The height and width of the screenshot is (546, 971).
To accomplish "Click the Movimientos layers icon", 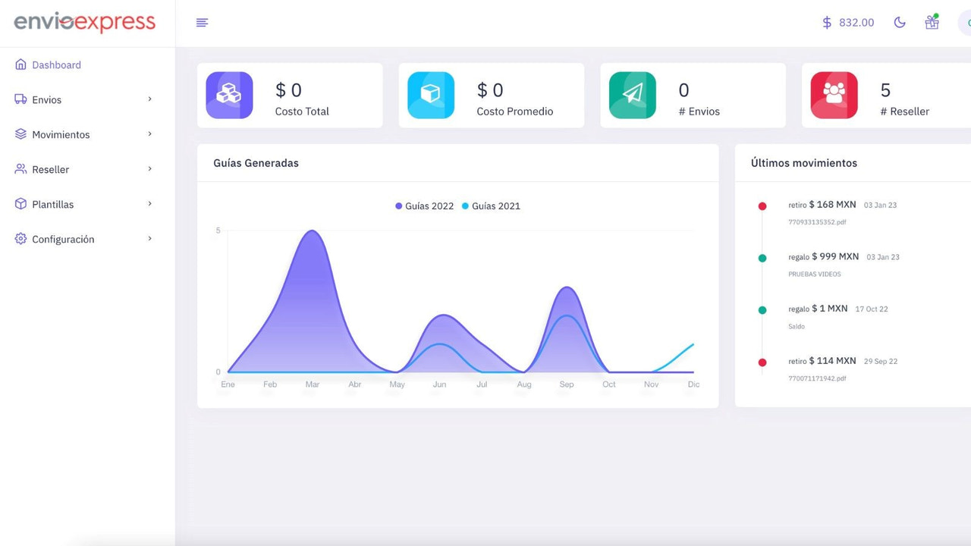I will [20, 134].
